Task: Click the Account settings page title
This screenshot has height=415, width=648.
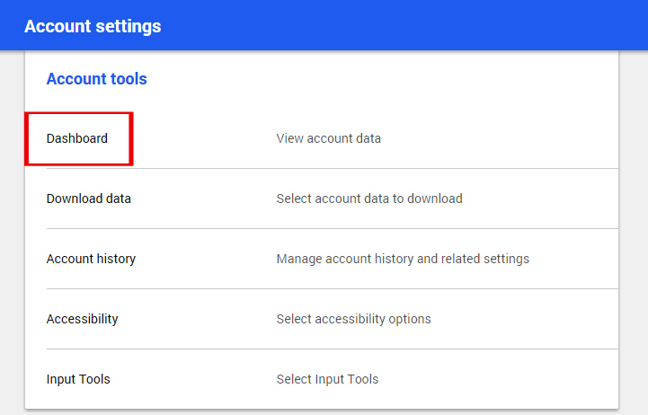Action: pyautogui.click(x=93, y=26)
